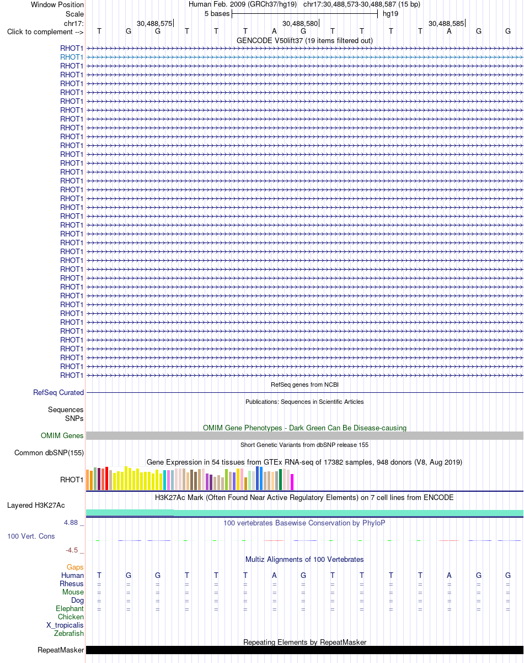This screenshot has height=663, width=524.
Task: Click the RHOT1 label beside the GTEx bar chart
Action: [72, 480]
